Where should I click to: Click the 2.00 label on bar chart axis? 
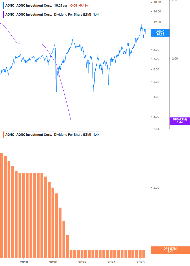coord(156,188)
